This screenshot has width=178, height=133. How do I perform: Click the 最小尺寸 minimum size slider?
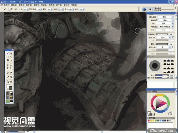(x=162, y=78)
